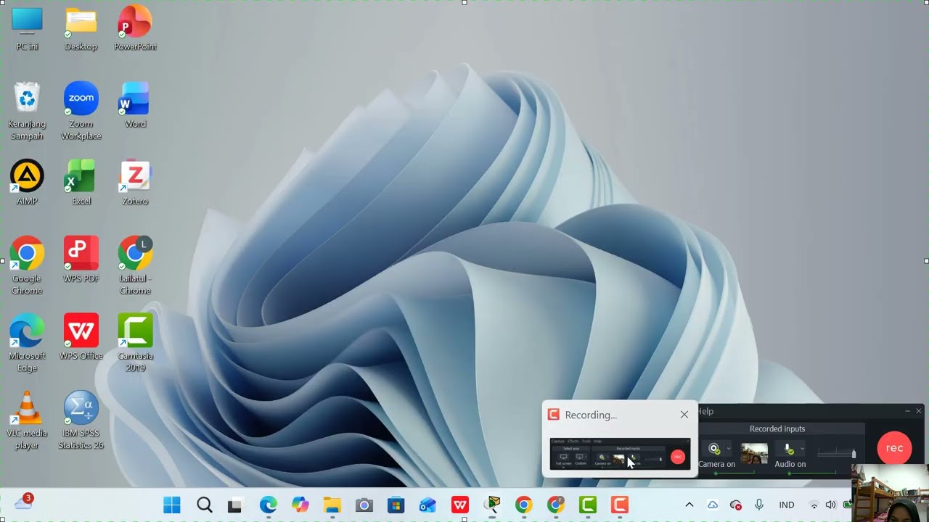Select the Google Chrome desktop shortcut
This screenshot has width=929, height=522.
27,265
